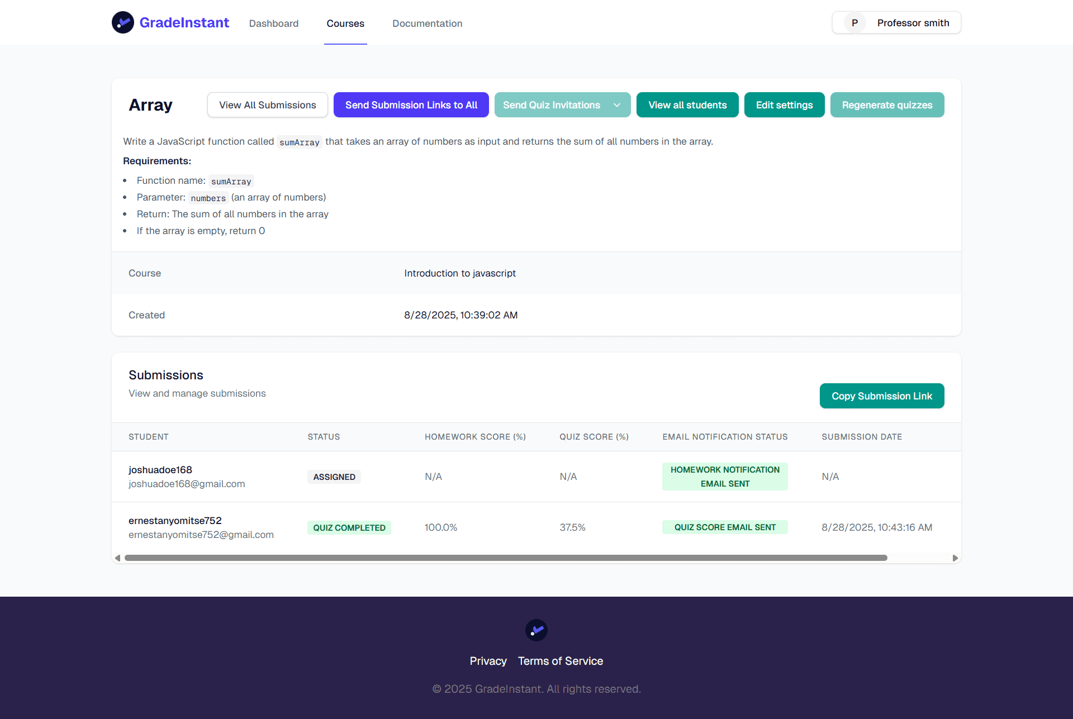Screen dimensions: 1073x719
Task: Open the Documentation nav link
Action: click(x=427, y=23)
